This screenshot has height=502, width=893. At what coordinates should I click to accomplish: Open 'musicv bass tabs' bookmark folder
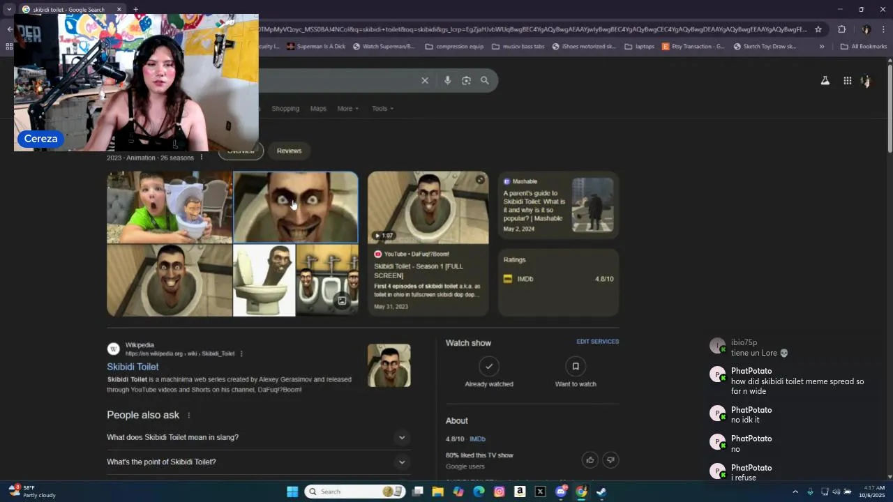coord(518,47)
